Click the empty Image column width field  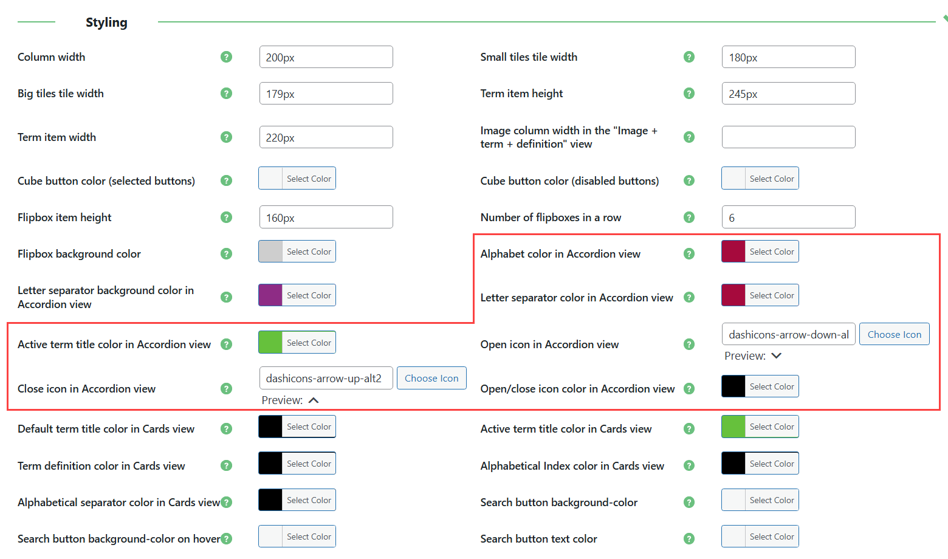(x=788, y=137)
